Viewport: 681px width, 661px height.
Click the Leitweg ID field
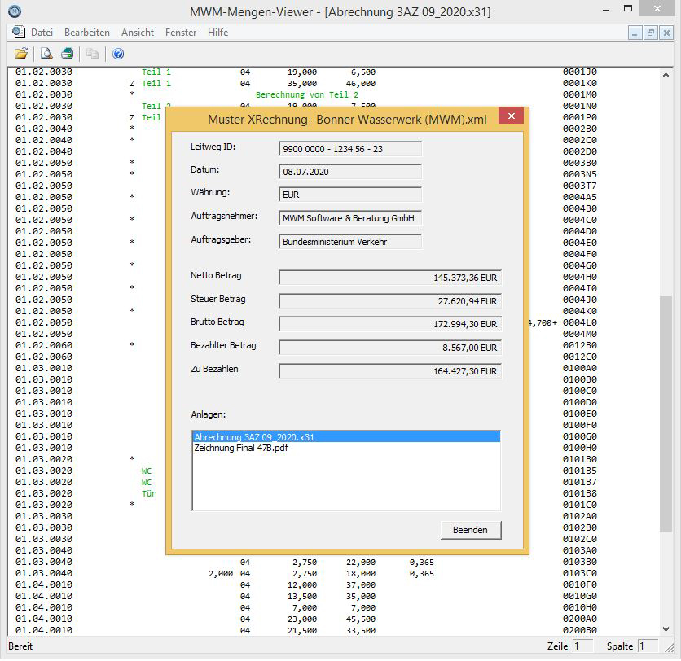[350, 149]
